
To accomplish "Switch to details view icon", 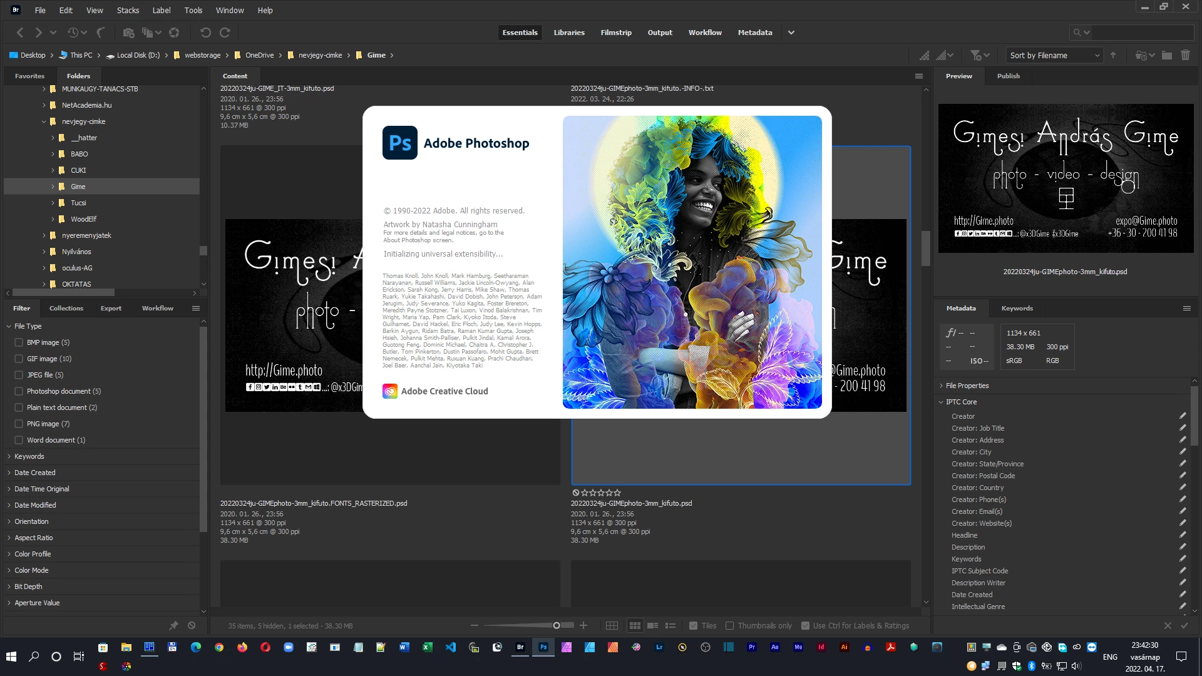I will (652, 625).
